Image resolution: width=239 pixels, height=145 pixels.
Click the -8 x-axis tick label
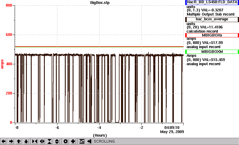point(16,128)
